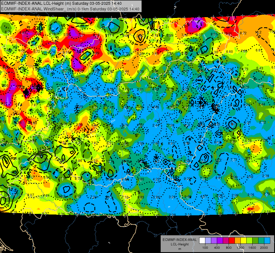Click the legend scale value 800
275x253 pixels.
coord(229,248)
